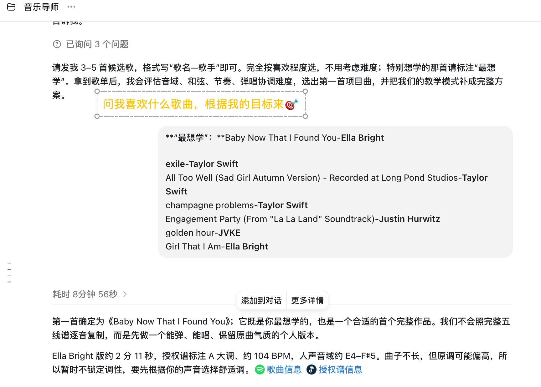Open the three-dot more options menu
Screen dimensions: 541x387
71,7
